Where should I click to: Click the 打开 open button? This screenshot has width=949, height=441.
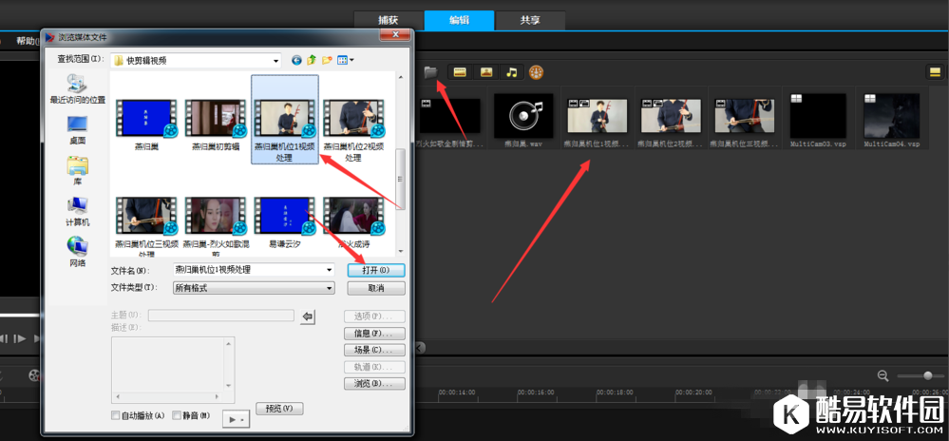coord(375,270)
